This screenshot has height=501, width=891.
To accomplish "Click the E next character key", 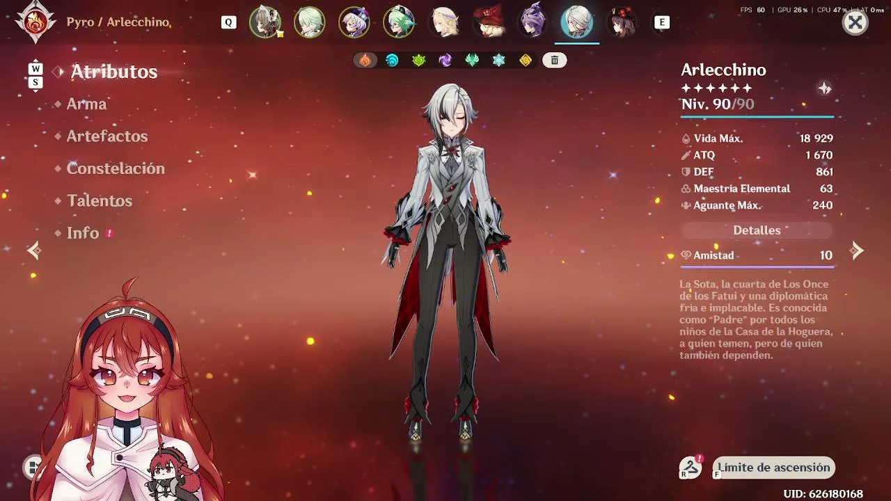I will 662,22.
